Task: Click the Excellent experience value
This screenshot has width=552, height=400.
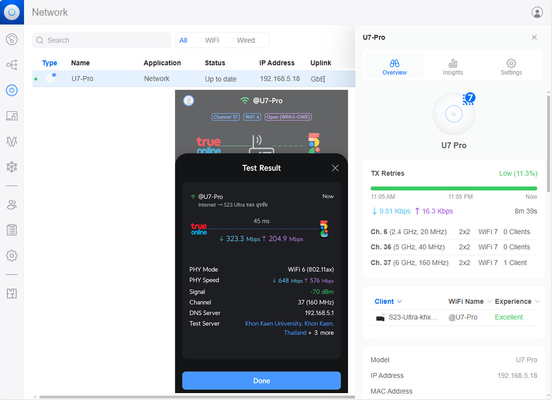Action: pos(509,317)
